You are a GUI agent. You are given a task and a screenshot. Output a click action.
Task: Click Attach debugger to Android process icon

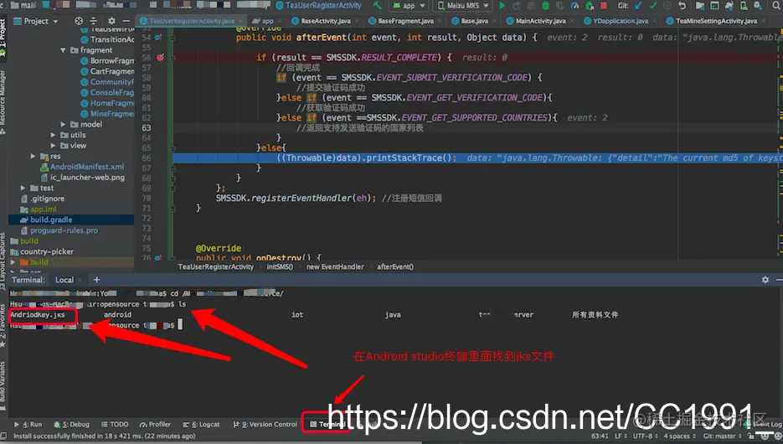590,6
